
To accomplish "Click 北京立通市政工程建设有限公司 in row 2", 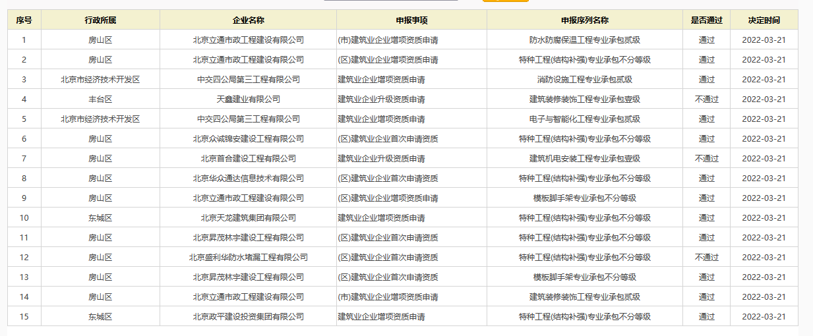I will [x=248, y=60].
